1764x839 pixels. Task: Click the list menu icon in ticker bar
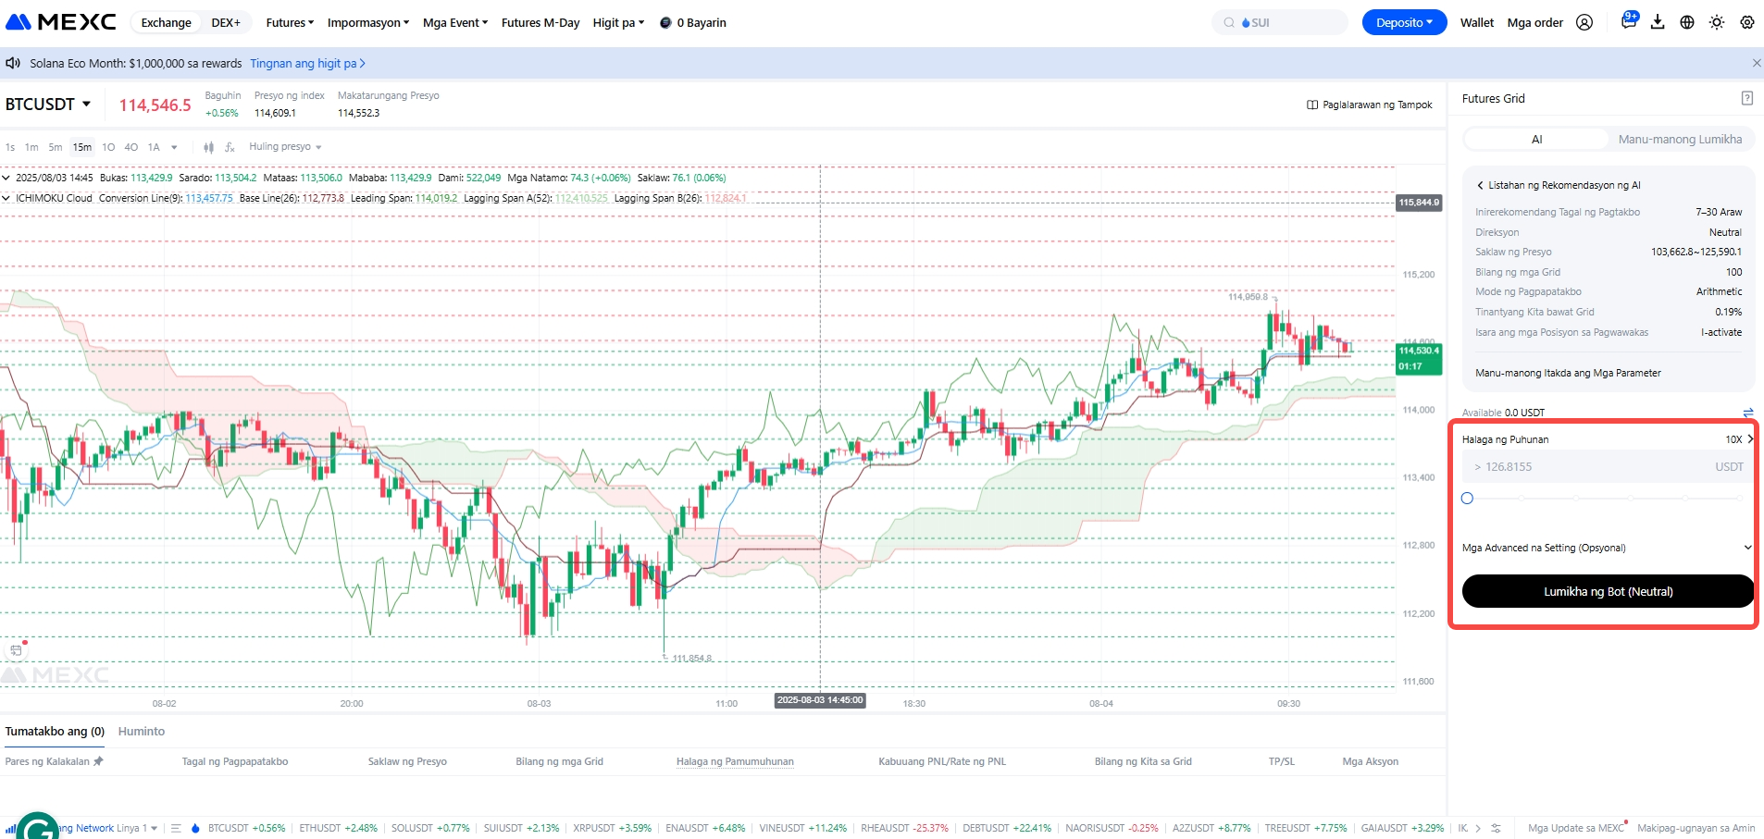tap(176, 828)
